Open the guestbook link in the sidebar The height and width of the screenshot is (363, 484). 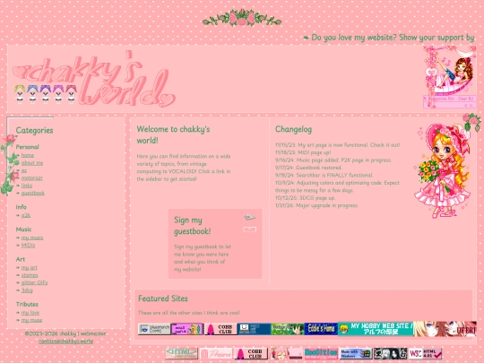(x=33, y=194)
